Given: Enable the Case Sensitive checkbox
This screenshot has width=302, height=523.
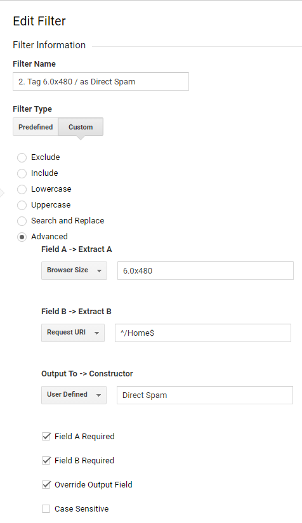Looking at the screenshot, I should [46, 508].
